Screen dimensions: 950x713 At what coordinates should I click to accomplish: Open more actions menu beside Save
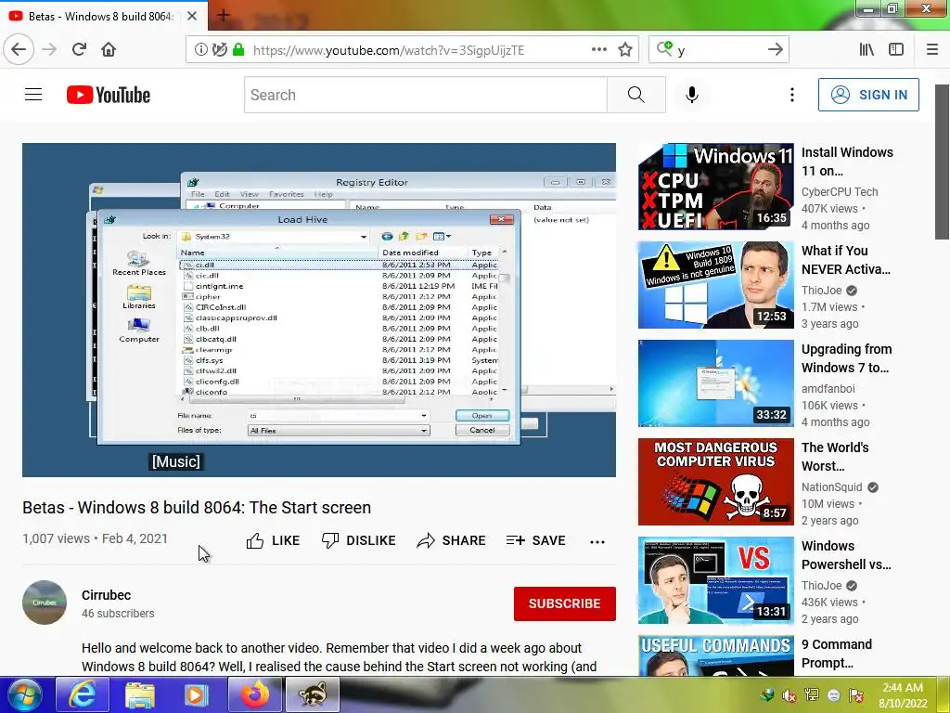(x=597, y=542)
